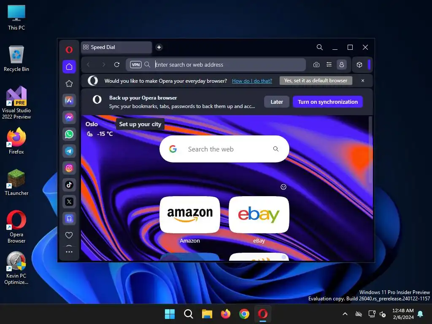Select the Recycle Bin desktop icon
The height and width of the screenshot is (324, 432).
(x=16, y=59)
